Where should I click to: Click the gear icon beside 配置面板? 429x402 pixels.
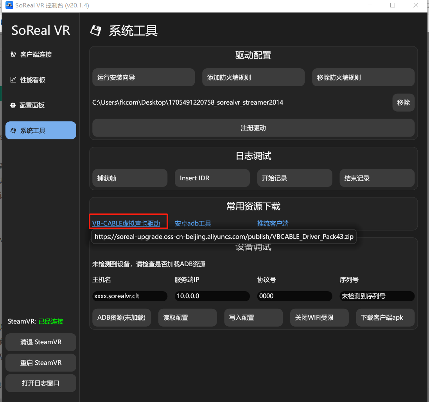pos(13,105)
